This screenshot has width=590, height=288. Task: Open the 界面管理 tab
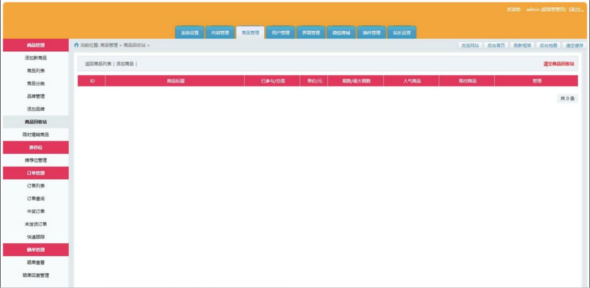pyautogui.click(x=311, y=33)
